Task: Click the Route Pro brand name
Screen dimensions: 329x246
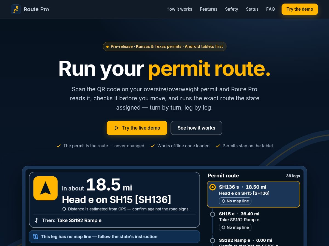Action: click(x=36, y=9)
